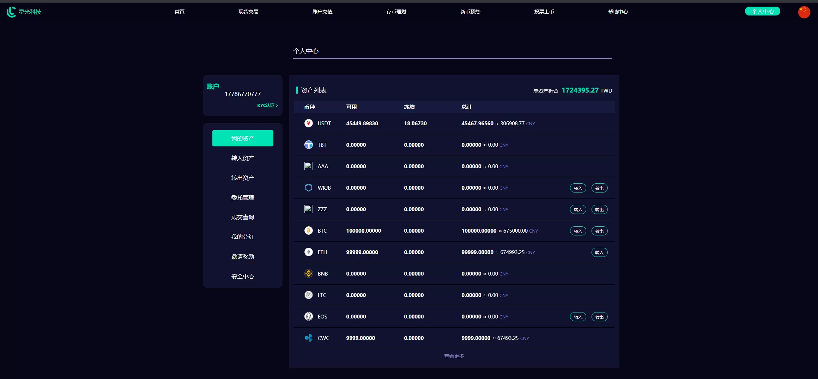The image size is (818, 379).
Task: Click the WKJB shield icon
Action: click(x=308, y=188)
